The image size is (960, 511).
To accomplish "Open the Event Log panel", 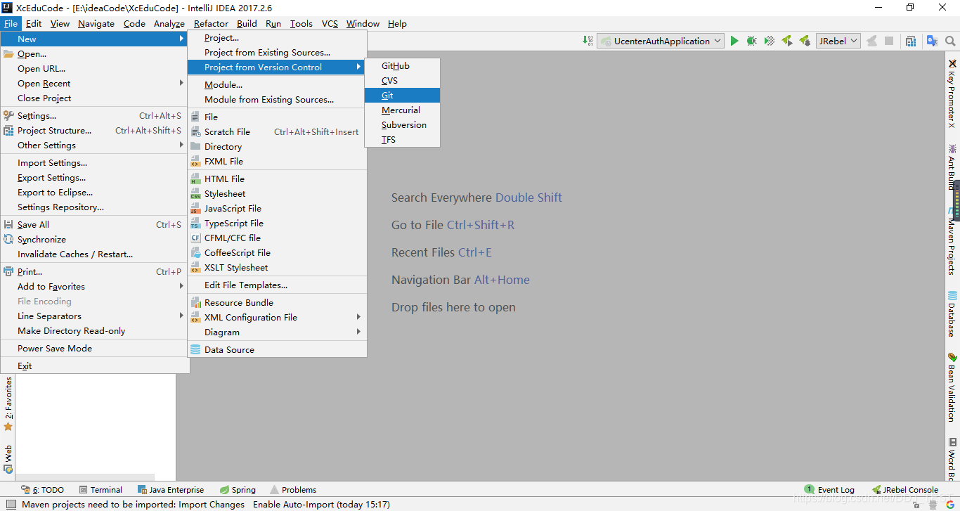I will click(829, 490).
